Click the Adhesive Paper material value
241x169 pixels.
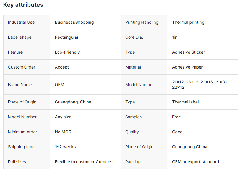tap(187, 67)
